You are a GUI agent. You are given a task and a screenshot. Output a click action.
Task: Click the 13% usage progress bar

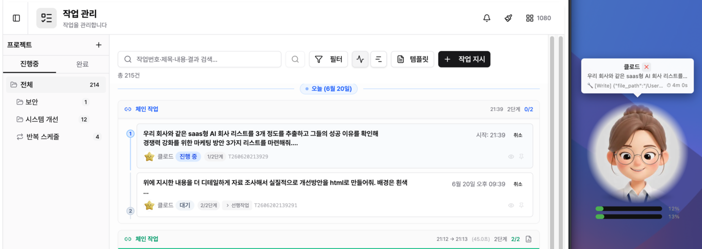coord(628,216)
